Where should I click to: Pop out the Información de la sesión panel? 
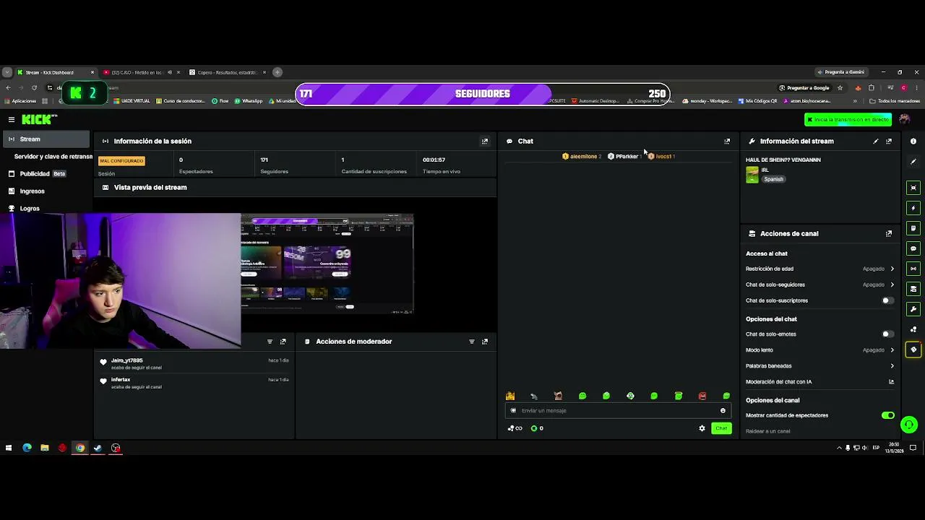pyautogui.click(x=485, y=142)
